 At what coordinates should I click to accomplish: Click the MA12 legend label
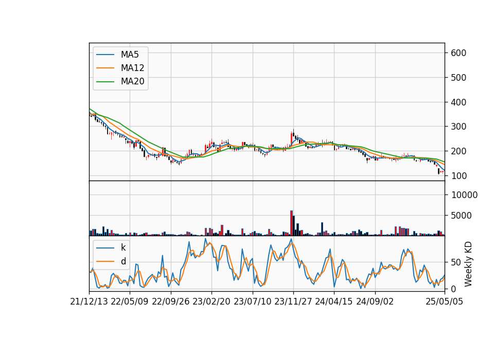pos(132,68)
